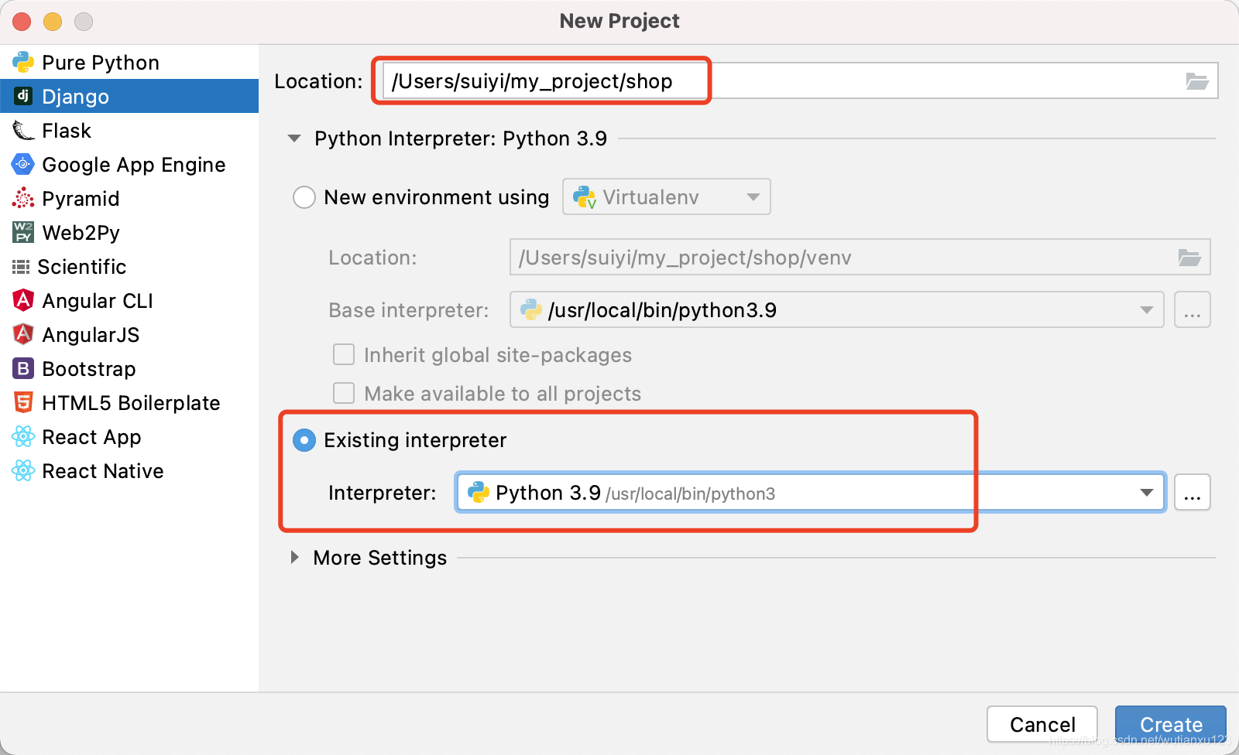Click ellipsis button beside Base interpreter

coord(1193,310)
